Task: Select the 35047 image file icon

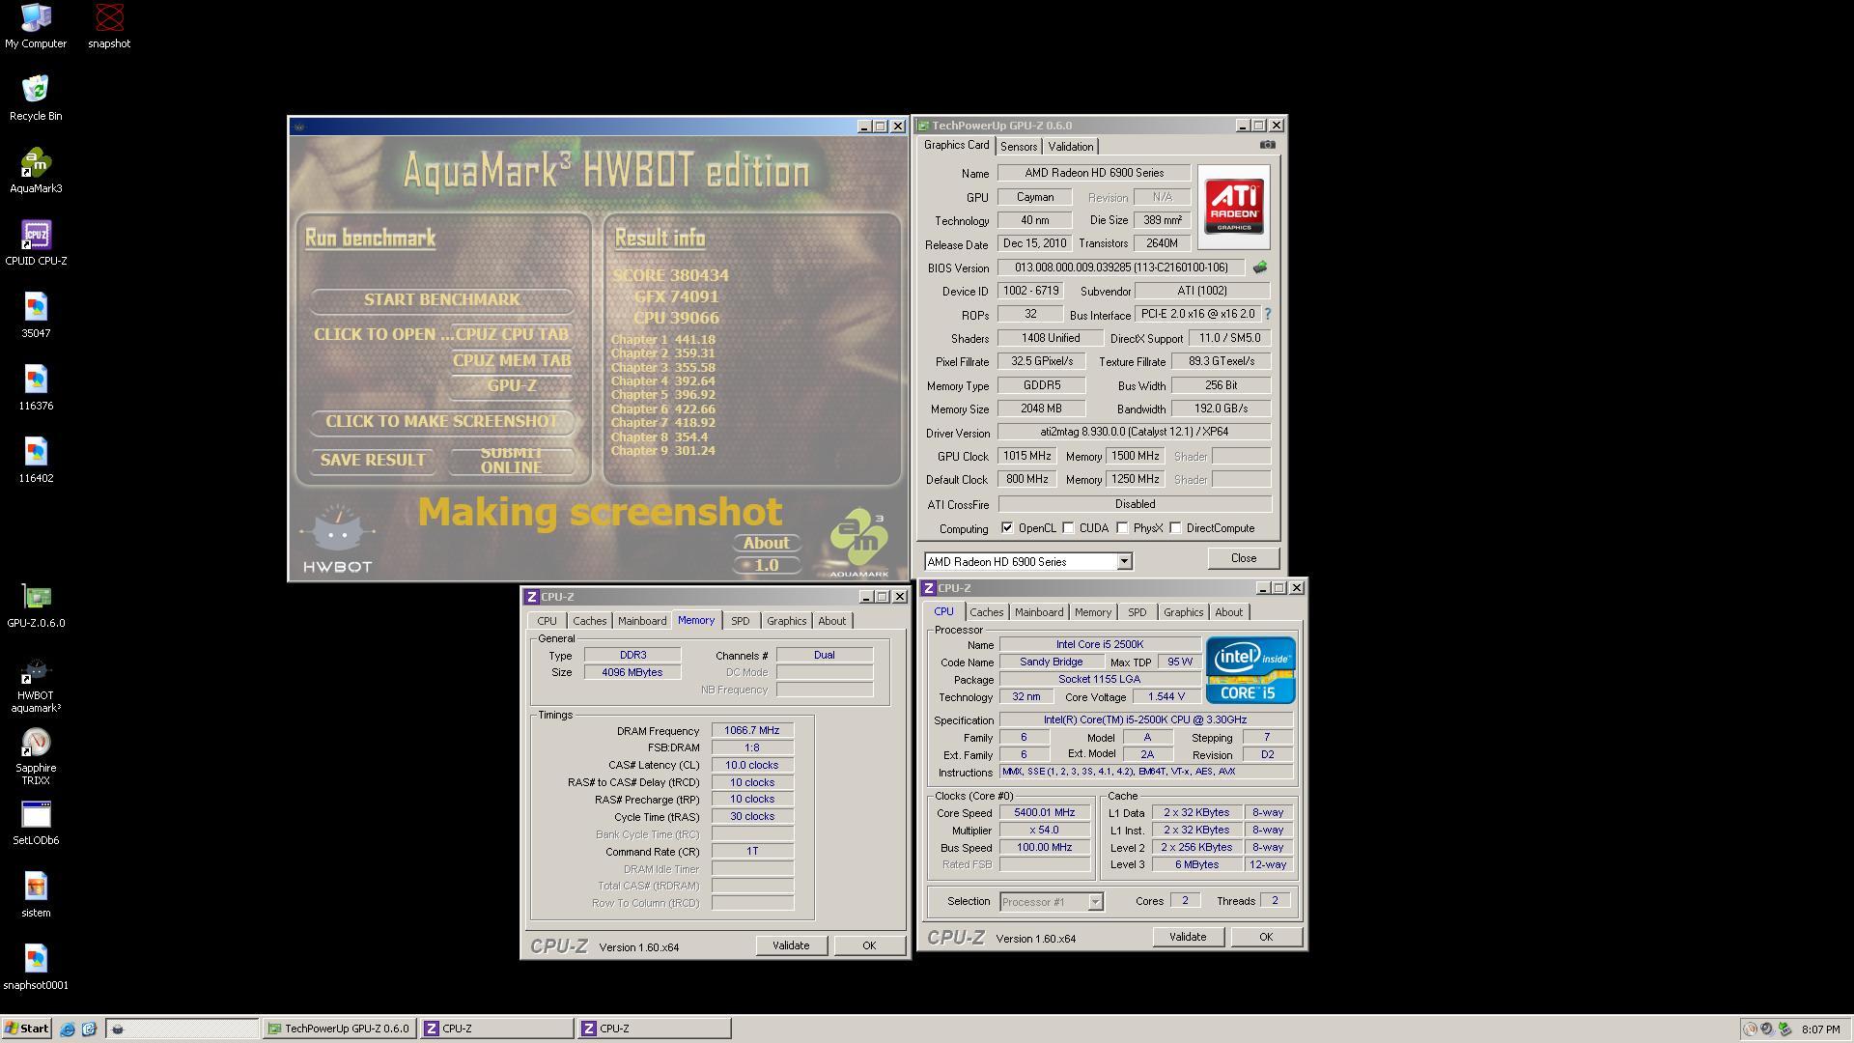Action: click(x=36, y=315)
